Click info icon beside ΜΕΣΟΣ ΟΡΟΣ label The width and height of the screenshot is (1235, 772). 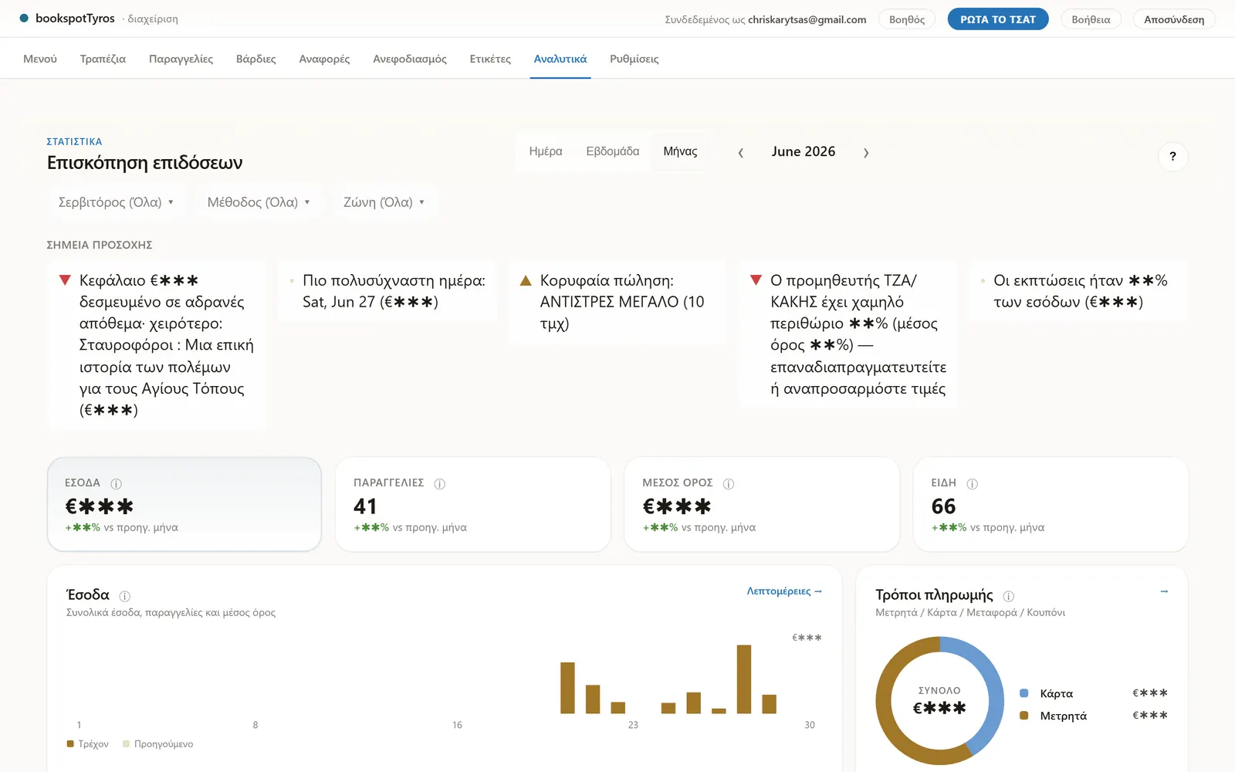pos(729,484)
